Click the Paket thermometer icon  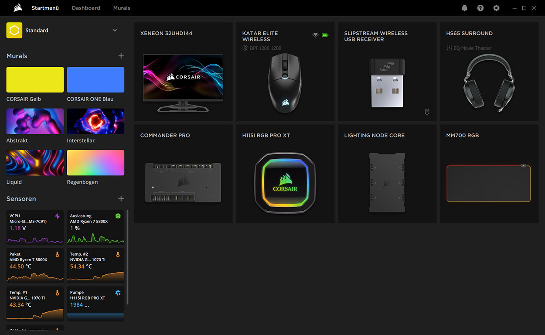[58, 254]
